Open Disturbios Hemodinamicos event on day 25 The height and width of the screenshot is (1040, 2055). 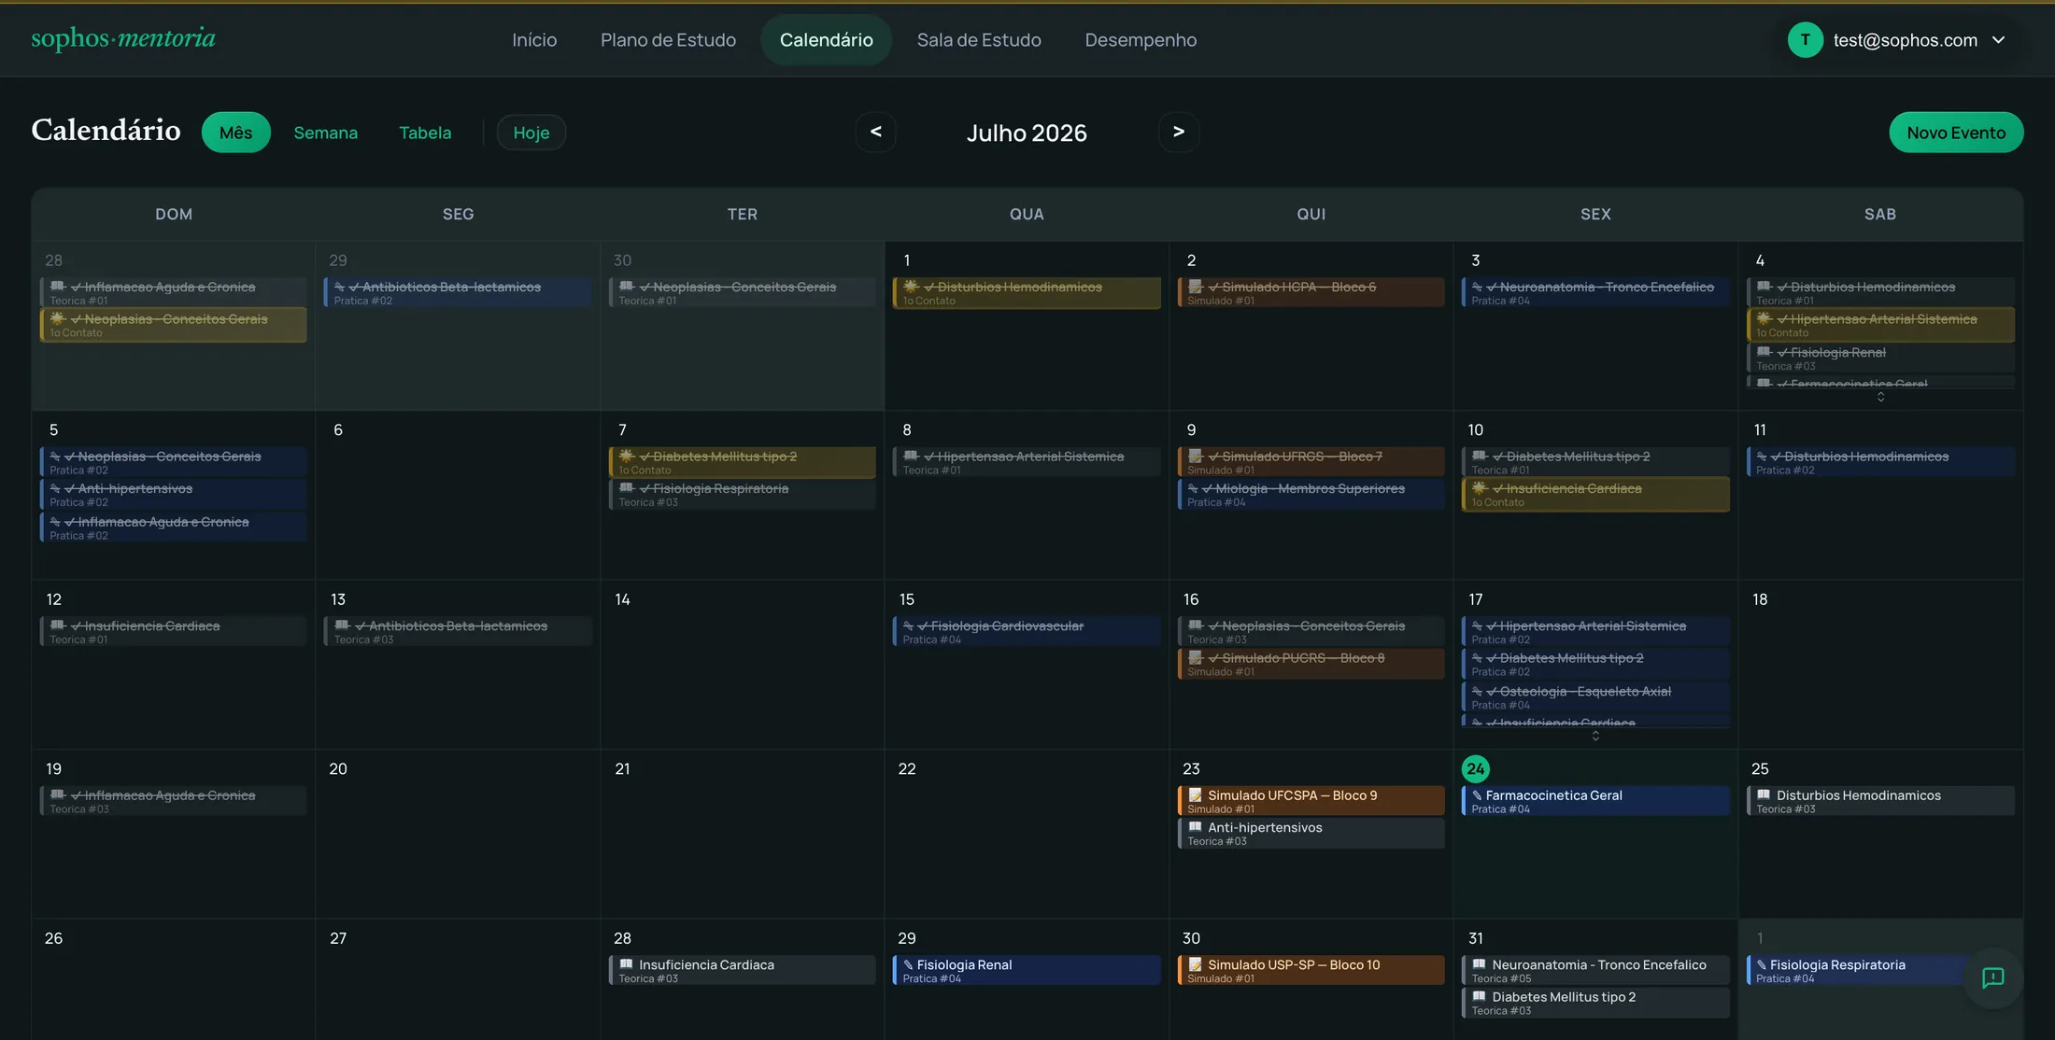[x=1880, y=801]
